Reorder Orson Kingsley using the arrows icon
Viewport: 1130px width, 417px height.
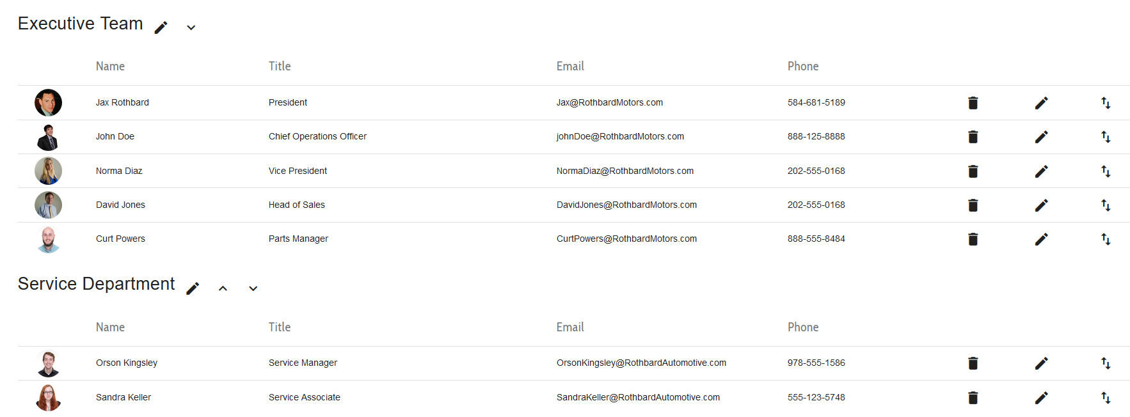(1106, 363)
